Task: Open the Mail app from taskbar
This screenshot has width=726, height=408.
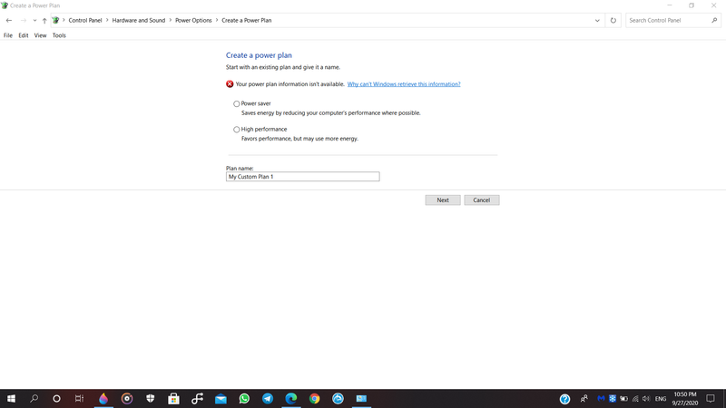Action: (221, 398)
